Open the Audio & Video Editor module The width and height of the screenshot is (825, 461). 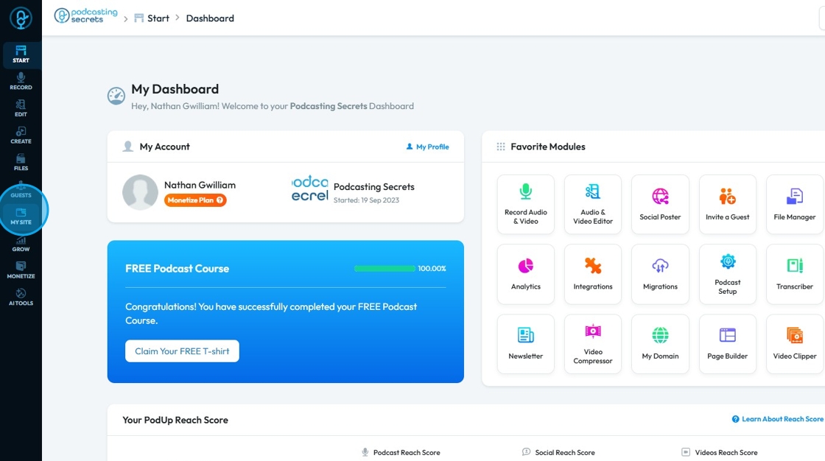(593, 204)
